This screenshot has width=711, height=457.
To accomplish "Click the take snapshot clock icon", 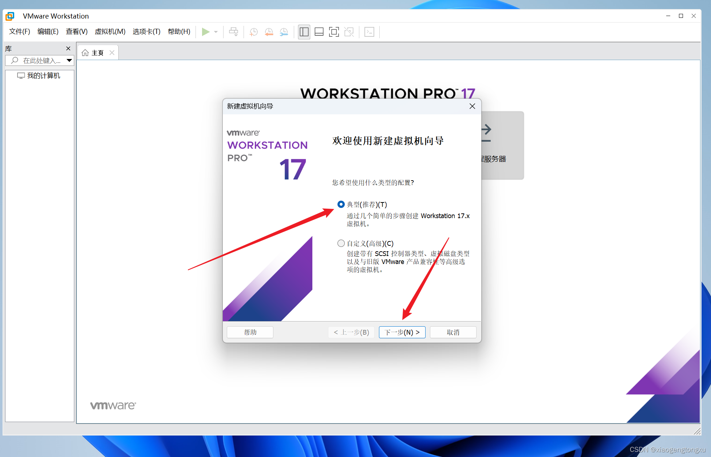I will click(254, 32).
